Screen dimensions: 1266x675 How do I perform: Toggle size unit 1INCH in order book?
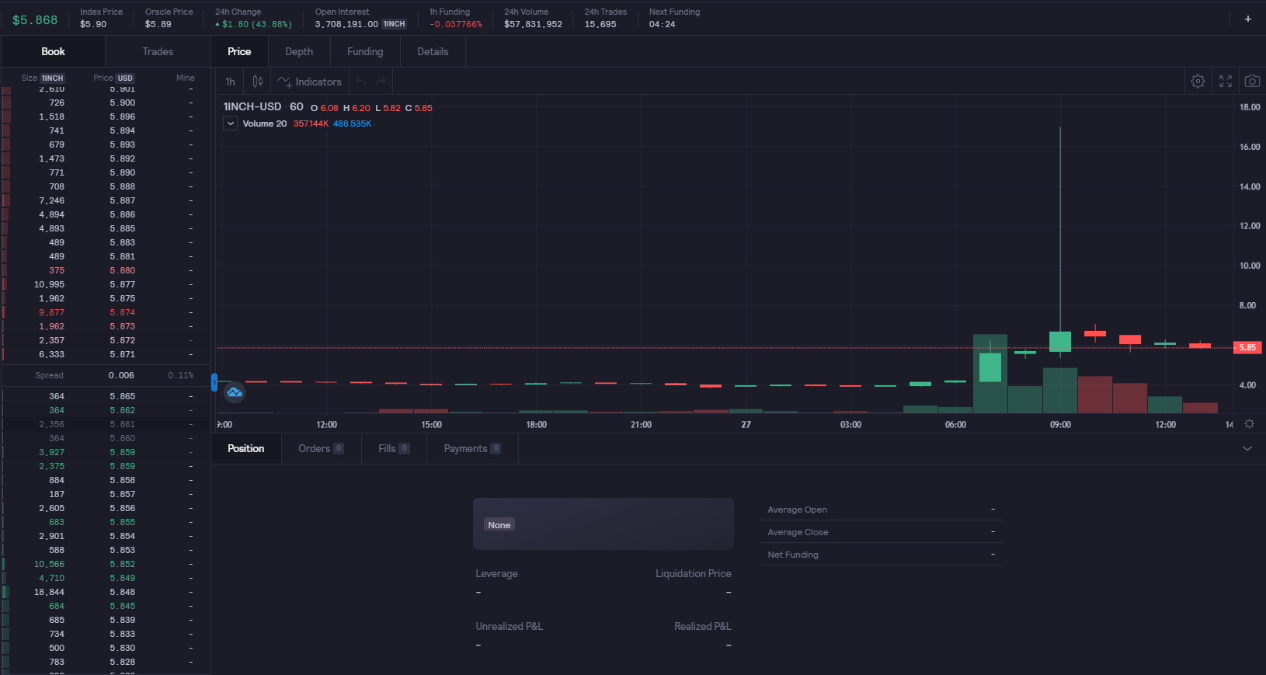[x=53, y=78]
